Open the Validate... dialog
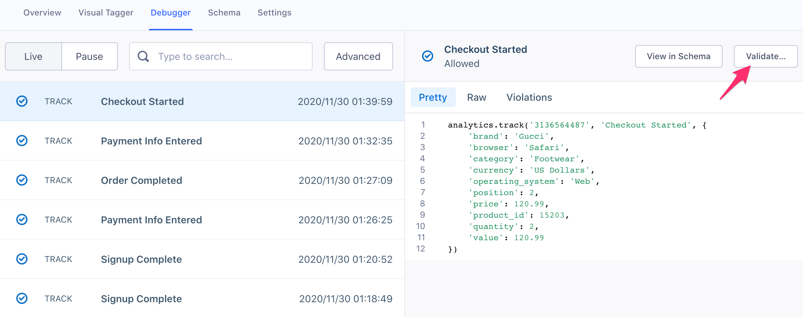Viewport: 803px width, 317px height. (x=766, y=56)
